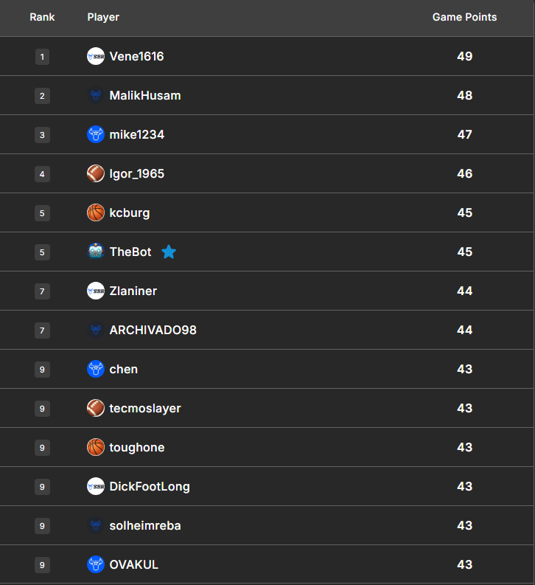
Task: Click Vene1616's SBR avatar icon
Action: tap(96, 56)
